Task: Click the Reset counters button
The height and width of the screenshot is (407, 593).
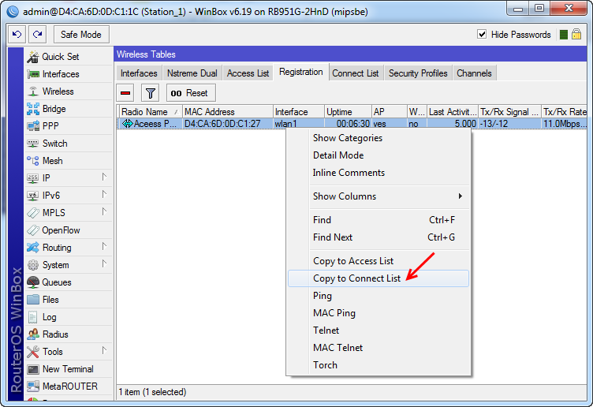Action: (x=191, y=93)
